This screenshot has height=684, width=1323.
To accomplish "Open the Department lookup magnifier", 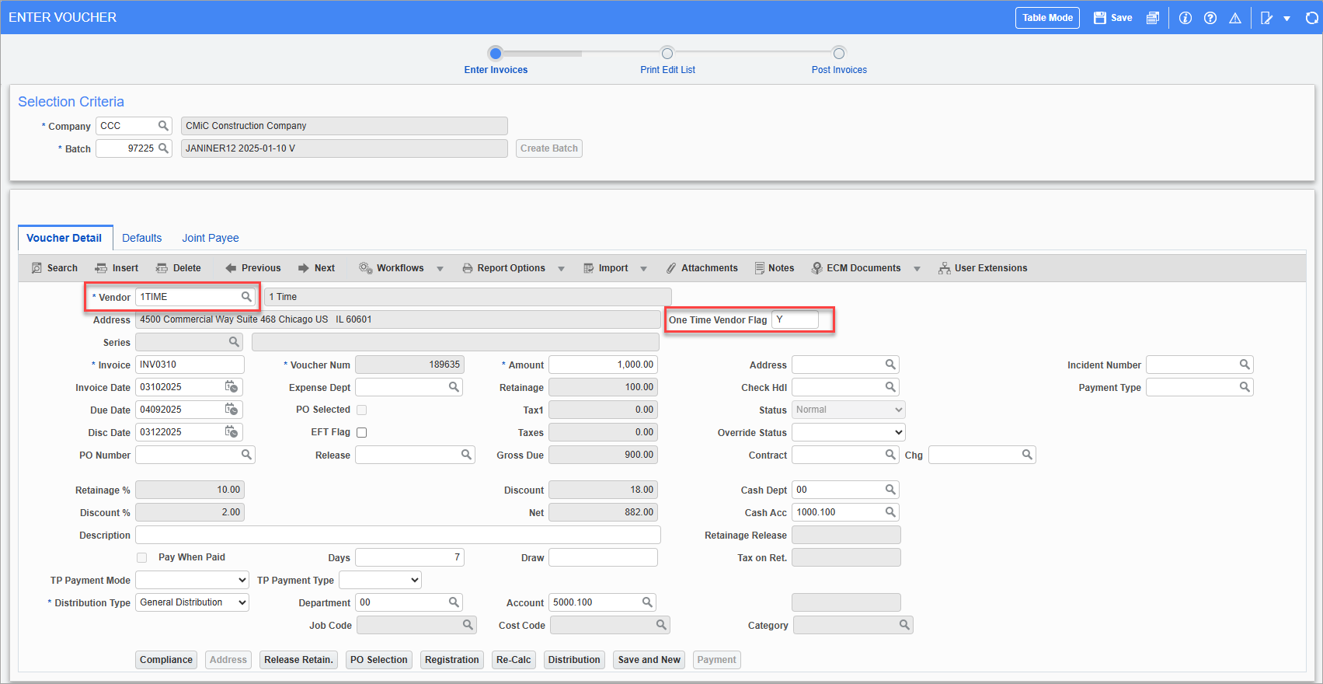I will point(454,602).
